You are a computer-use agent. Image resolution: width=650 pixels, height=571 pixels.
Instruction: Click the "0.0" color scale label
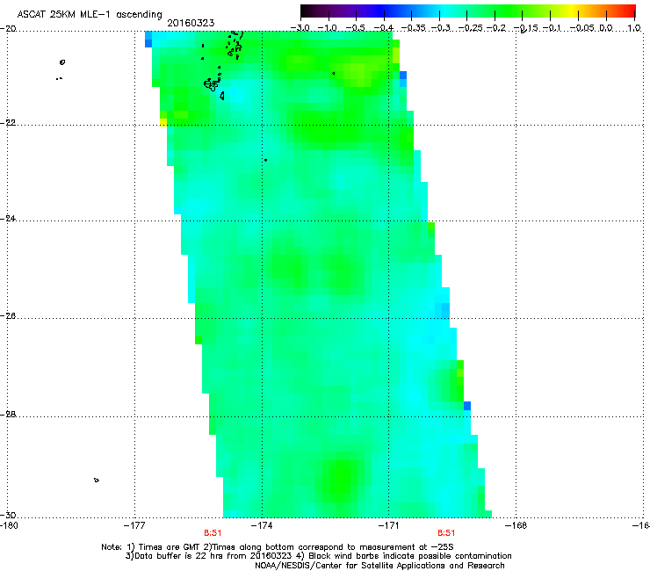(x=606, y=28)
